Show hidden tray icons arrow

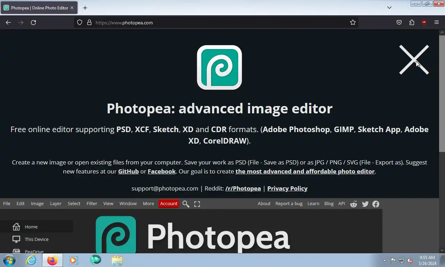(385, 260)
